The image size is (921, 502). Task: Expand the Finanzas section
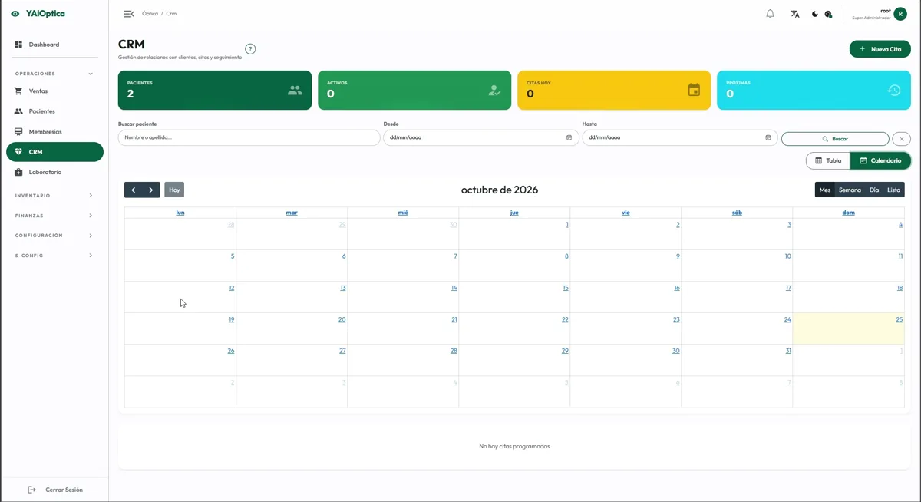pos(53,216)
